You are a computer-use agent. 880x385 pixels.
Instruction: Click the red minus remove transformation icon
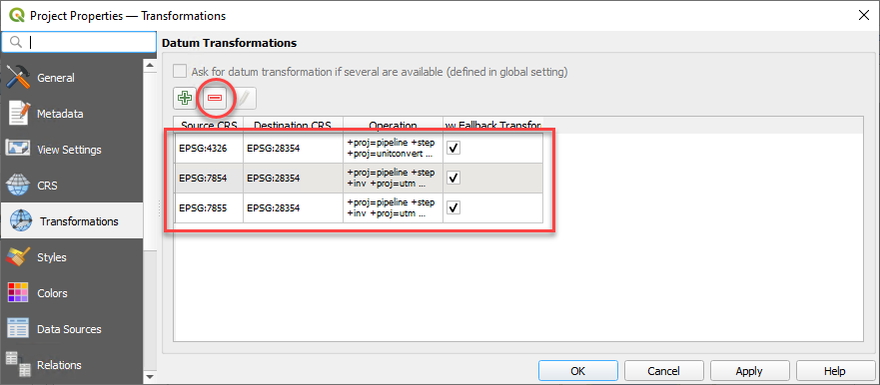[215, 98]
